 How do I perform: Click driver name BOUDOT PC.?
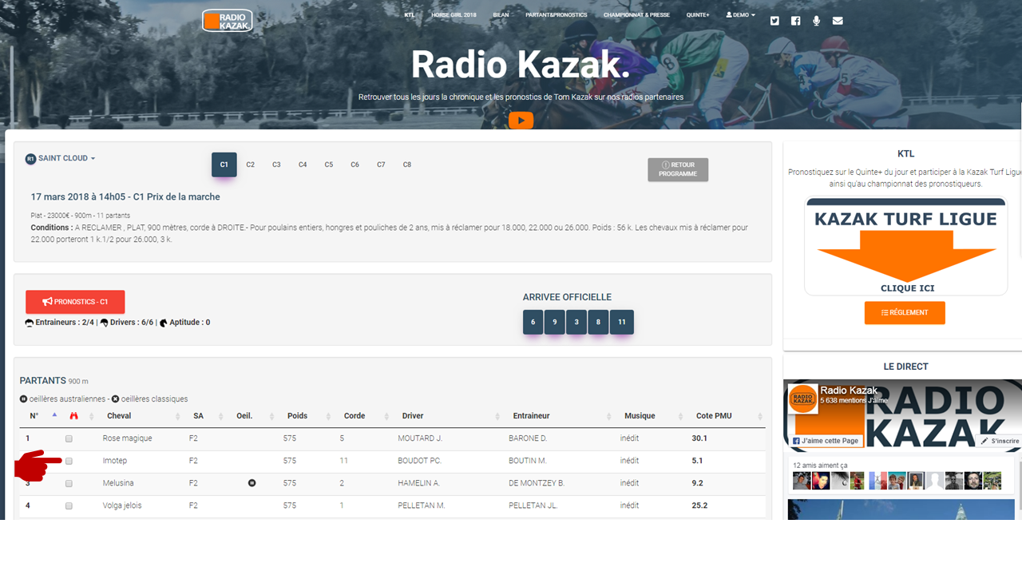(x=420, y=461)
